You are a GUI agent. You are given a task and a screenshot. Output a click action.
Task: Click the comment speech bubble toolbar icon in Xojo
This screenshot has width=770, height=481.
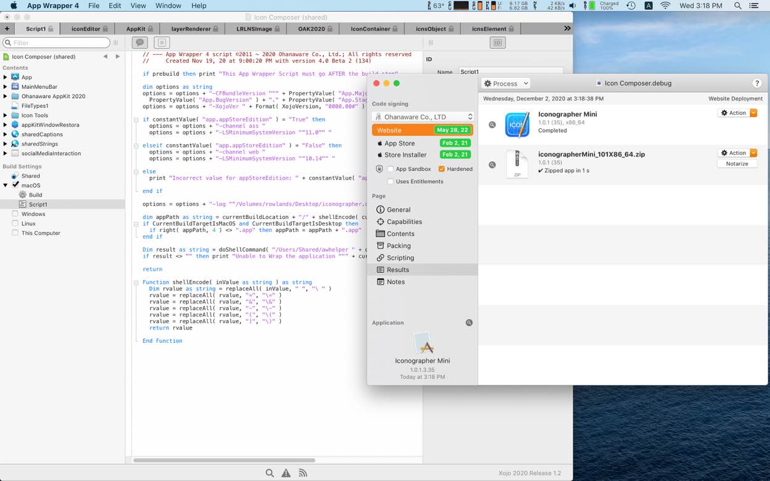[x=140, y=43]
